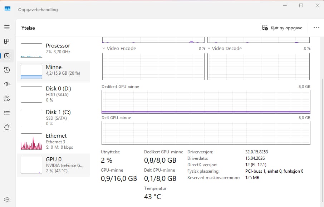Click the value 0,8/8,0 GB
Screen dimensions: 324x207
pyautogui.click(x=160, y=160)
